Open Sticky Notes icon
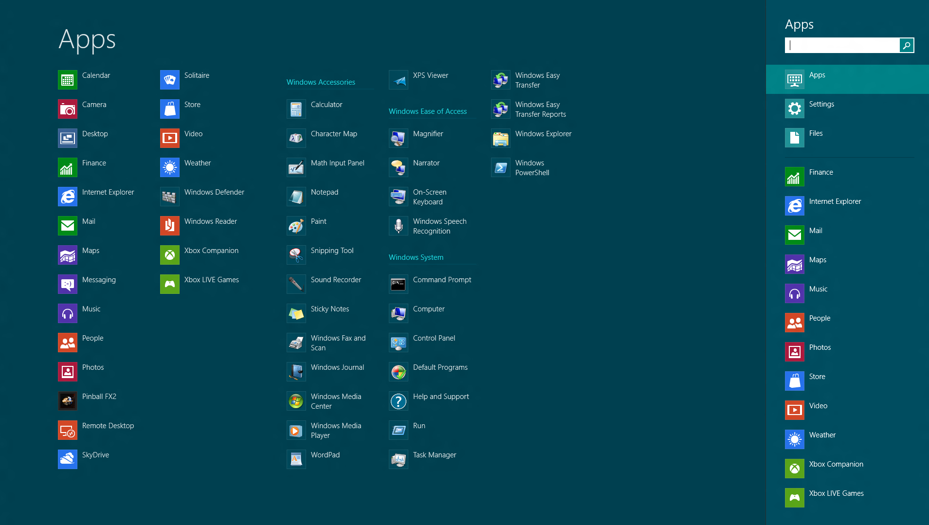929x525 pixels. coord(296,313)
